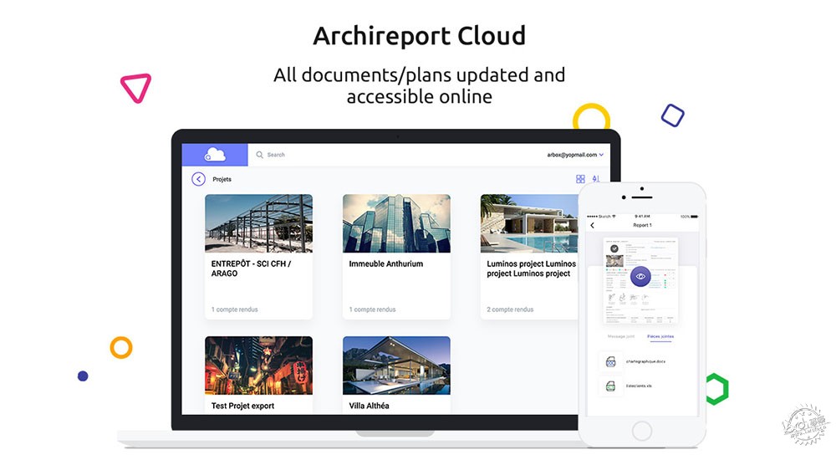The width and height of the screenshot is (836, 455).
Task: Go back using the circled arrow beside Projets
Action: (198, 179)
